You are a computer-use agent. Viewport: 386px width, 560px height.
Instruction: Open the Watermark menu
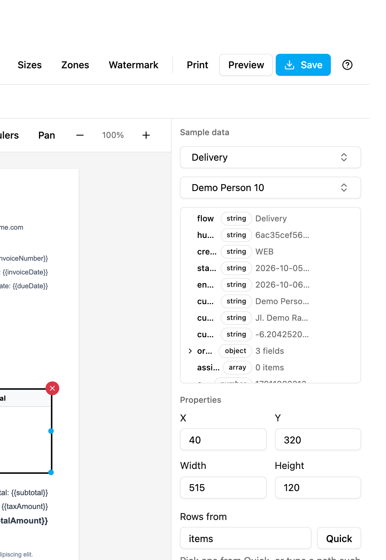point(134,65)
